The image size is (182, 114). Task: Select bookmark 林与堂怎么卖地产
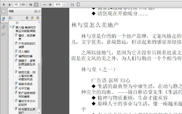tap(27, 111)
